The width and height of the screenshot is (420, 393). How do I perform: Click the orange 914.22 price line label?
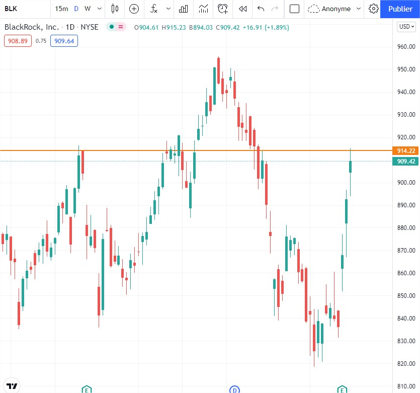(x=405, y=150)
